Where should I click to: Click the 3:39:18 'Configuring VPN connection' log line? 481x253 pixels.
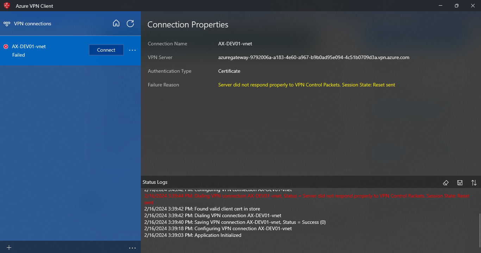click(x=218, y=228)
